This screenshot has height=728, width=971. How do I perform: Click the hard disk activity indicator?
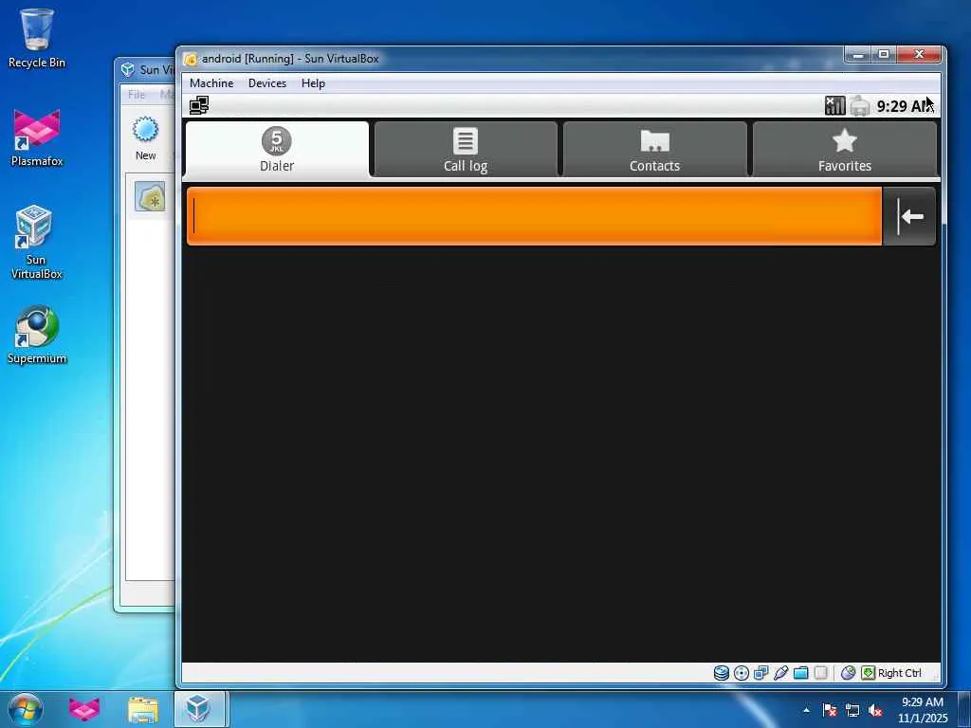[722, 673]
